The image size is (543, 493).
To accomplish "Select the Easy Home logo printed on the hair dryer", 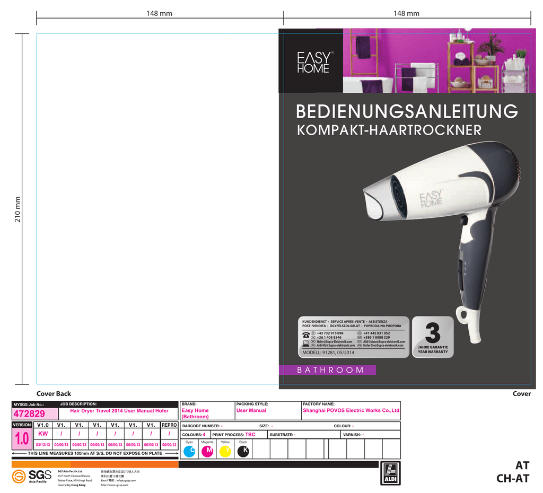I will coord(431,199).
